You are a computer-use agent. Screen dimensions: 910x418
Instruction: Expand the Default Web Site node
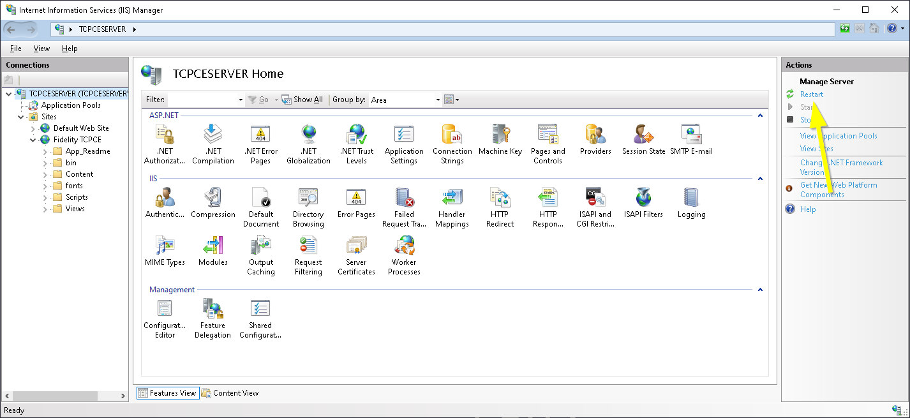tap(33, 128)
